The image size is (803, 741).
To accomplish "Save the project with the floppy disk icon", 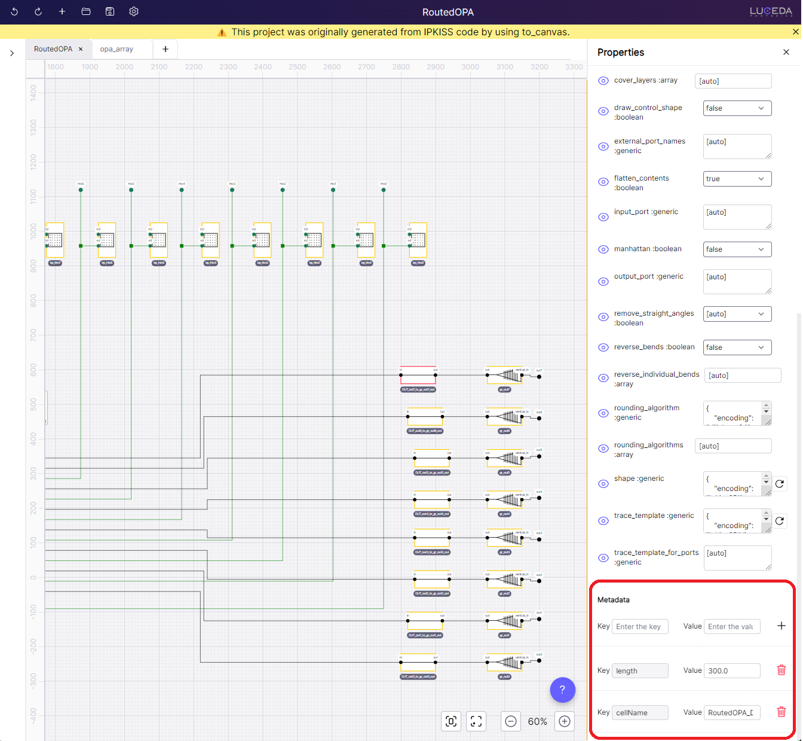I will click(x=110, y=12).
